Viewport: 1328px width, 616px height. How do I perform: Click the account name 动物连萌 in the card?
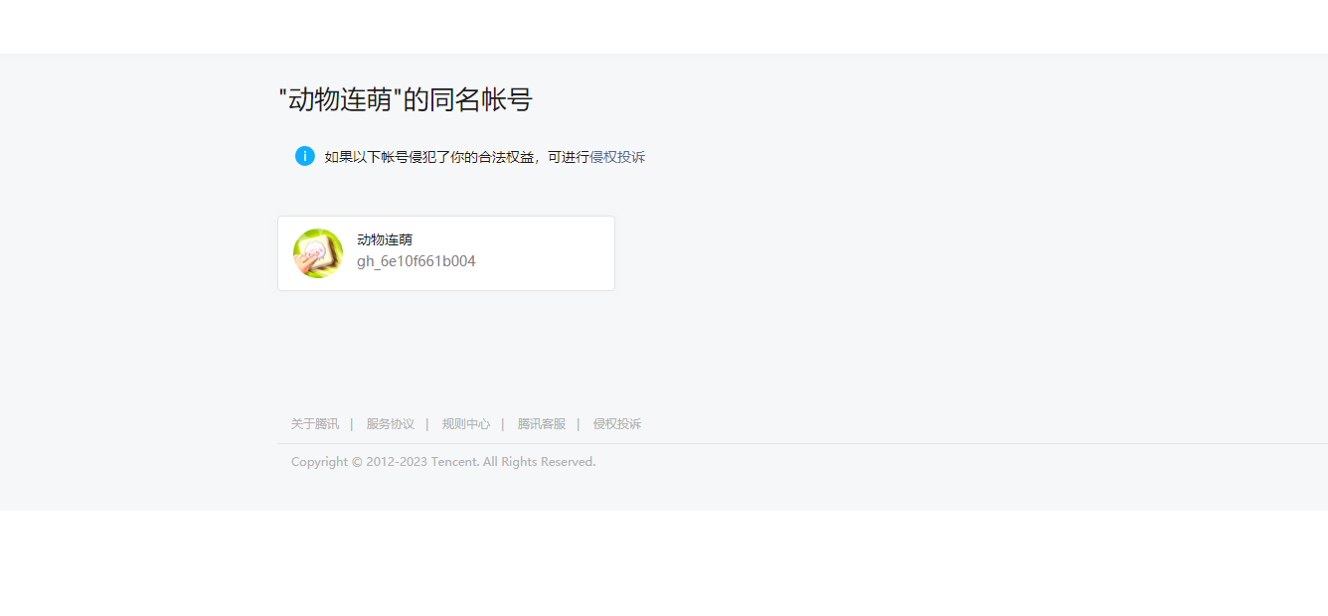tap(385, 239)
